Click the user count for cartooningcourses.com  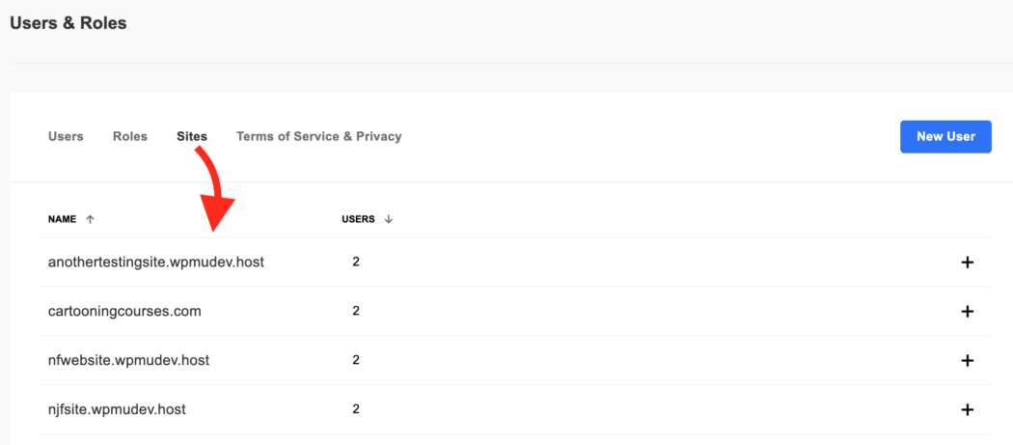(x=356, y=311)
